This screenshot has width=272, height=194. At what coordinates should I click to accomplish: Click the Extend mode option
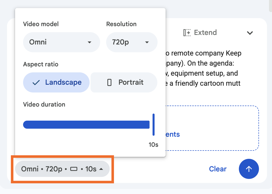(200, 32)
